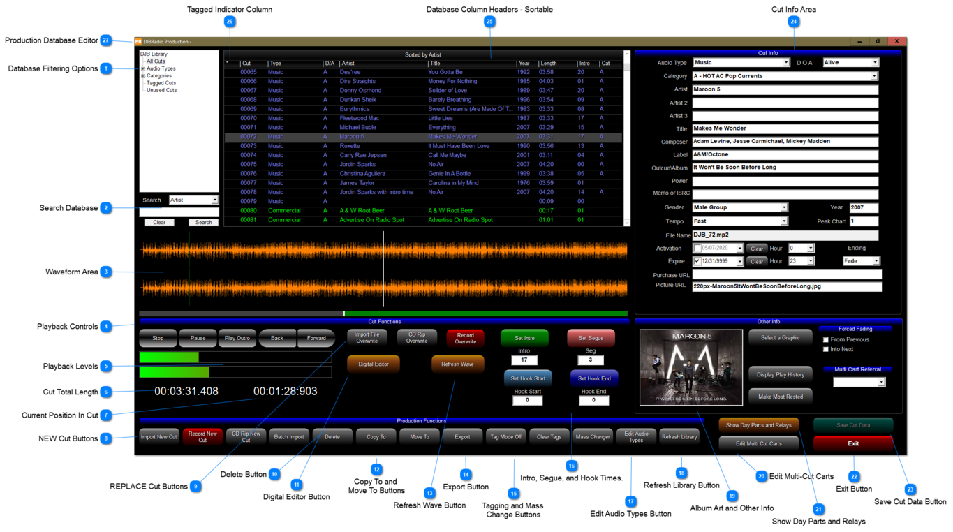Click the Delete cut button
953x532 pixels.
tap(332, 437)
